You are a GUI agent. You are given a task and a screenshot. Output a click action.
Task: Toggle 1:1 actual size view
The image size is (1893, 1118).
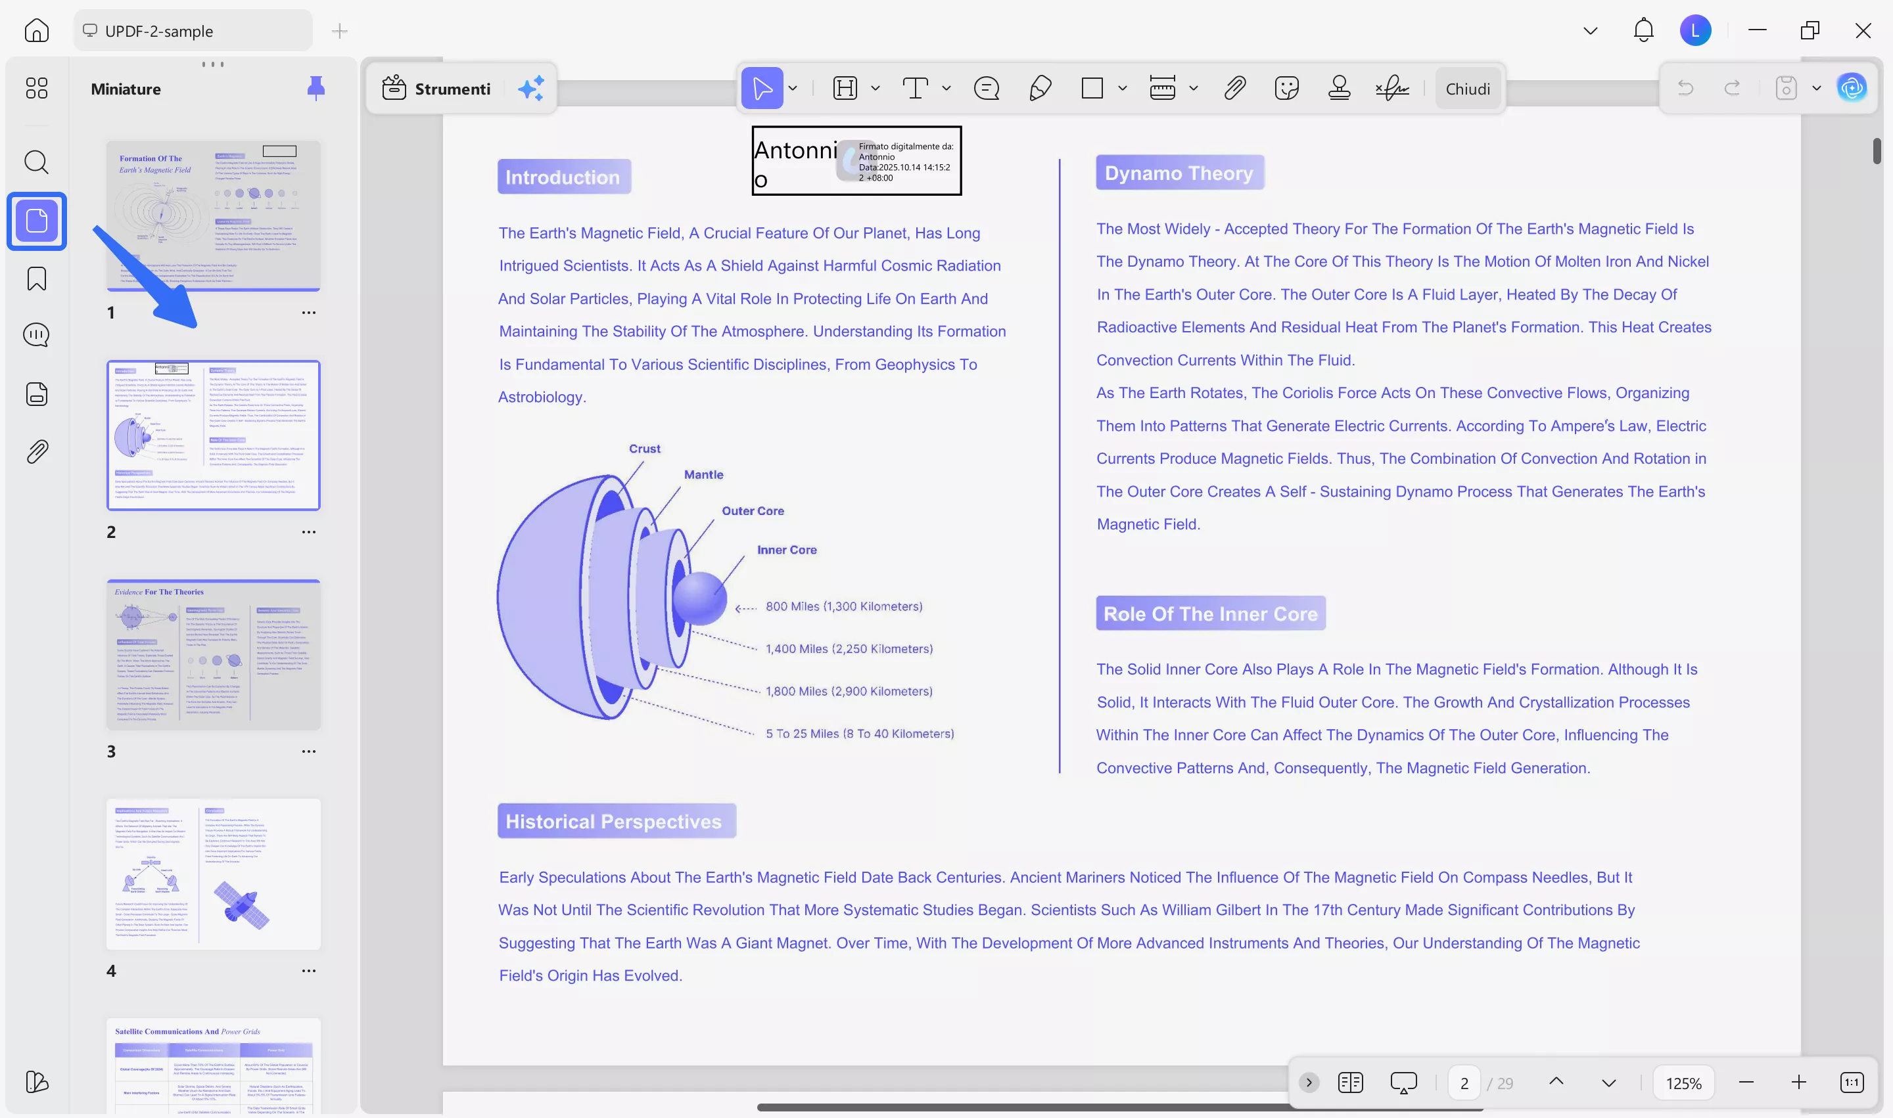[1852, 1083]
